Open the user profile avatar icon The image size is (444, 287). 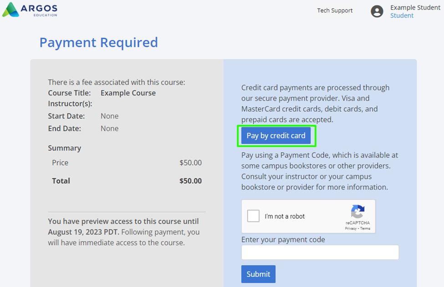(377, 11)
